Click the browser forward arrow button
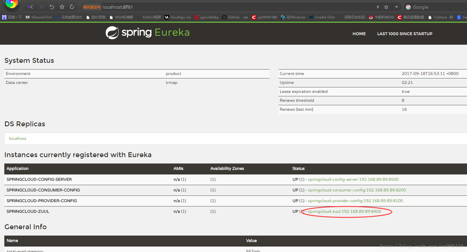 [42, 7]
